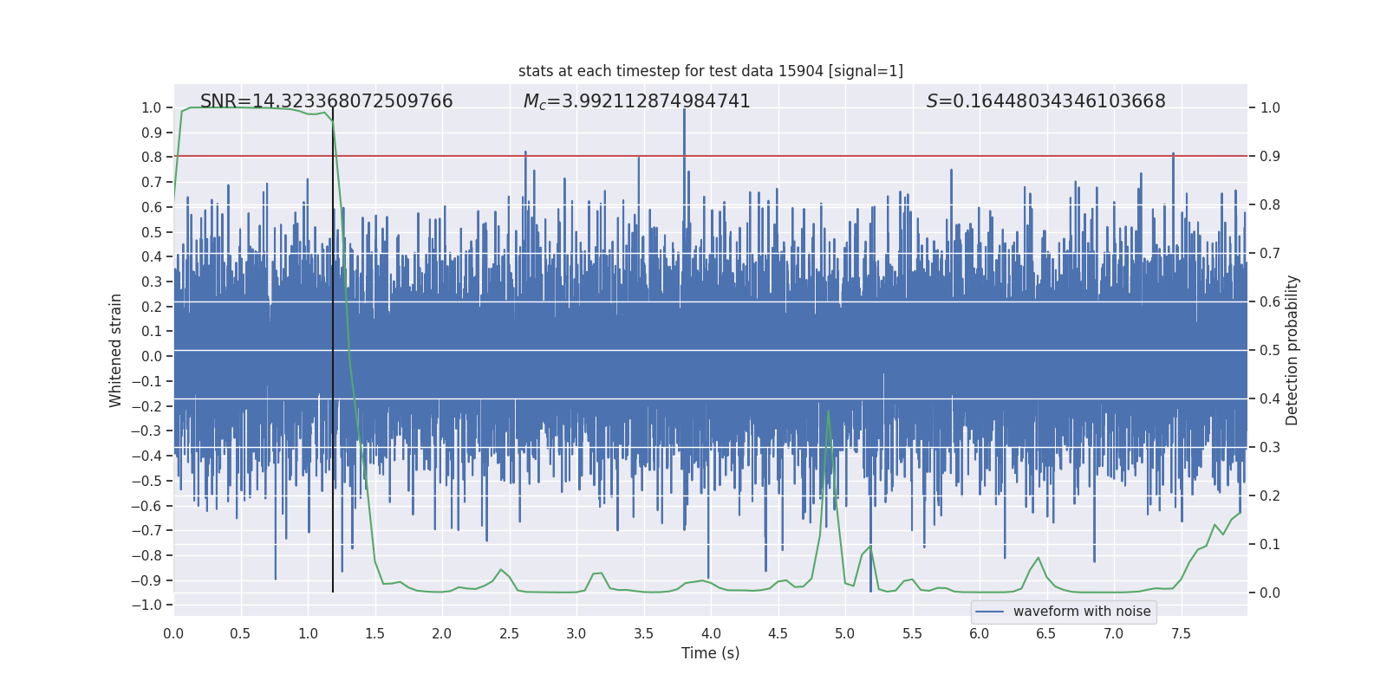Click the 0.0 tick label on the time axis
Image resolution: width=1387 pixels, height=693 pixels.
click(x=173, y=633)
